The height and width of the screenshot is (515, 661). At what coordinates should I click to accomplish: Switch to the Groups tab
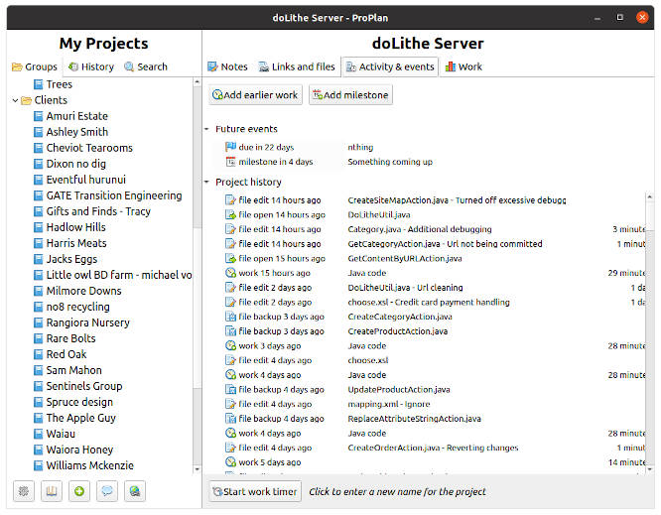tap(35, 66)
